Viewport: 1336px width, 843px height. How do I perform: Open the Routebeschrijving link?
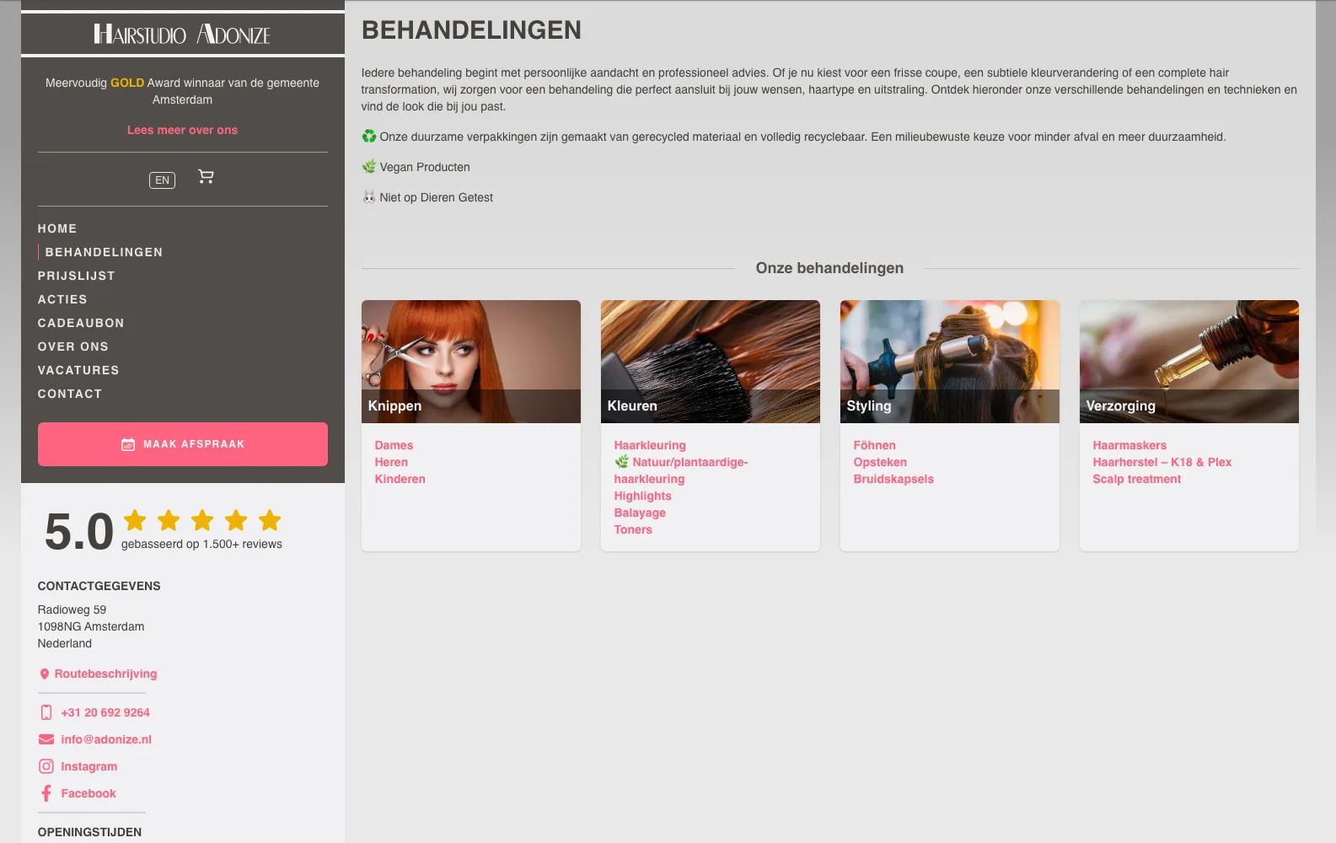tap(105, 674)
